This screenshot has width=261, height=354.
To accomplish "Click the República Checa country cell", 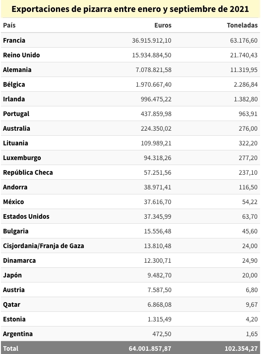I will point(28,172).
